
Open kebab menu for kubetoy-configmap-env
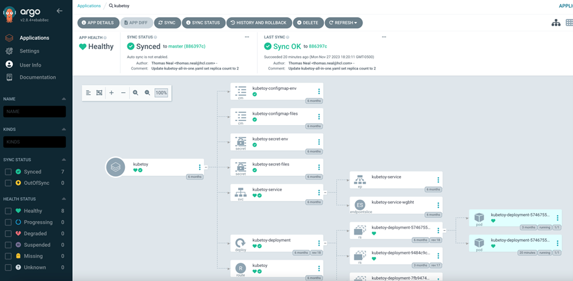pos(319,92)
